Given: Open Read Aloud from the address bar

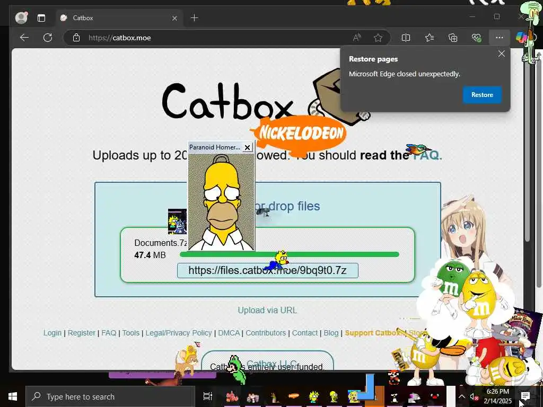Looking at the screenshot, I should coord(357,38).
